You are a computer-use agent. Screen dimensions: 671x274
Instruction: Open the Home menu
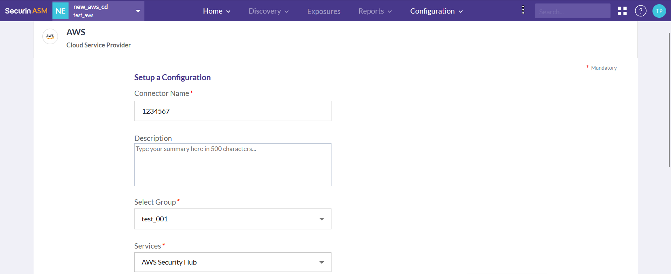[216, 11]
